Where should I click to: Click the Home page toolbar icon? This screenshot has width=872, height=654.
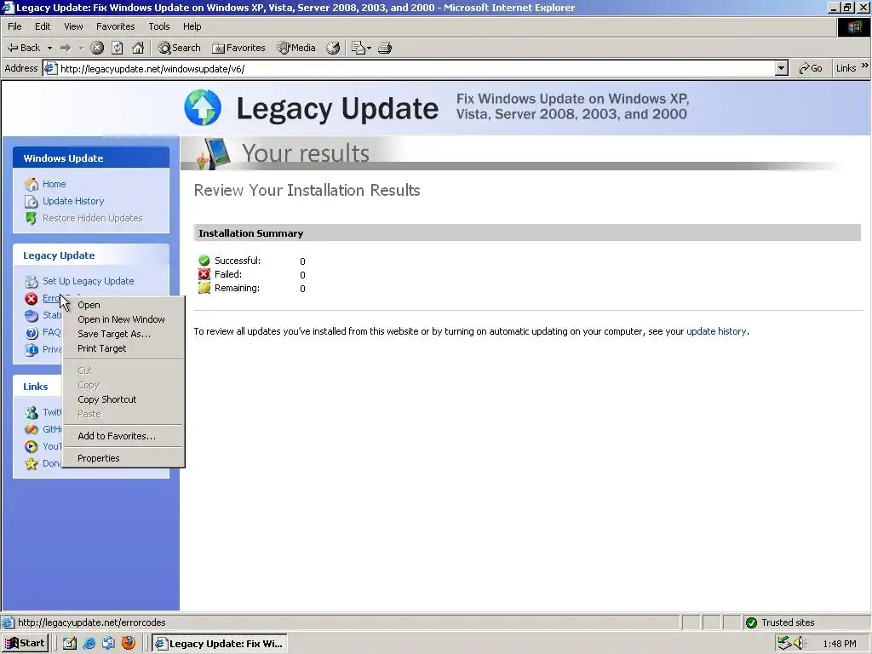(138, 48)
